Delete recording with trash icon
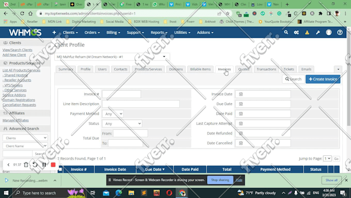This screenshot has height=198, width=351. point(26,164)
